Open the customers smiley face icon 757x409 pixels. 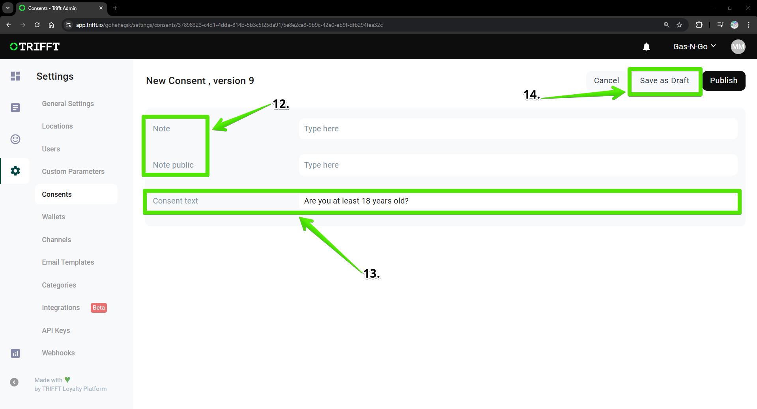pos(15,139)
